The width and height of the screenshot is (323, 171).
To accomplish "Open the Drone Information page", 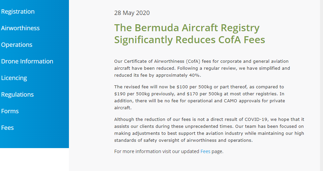I will [27, 61].
